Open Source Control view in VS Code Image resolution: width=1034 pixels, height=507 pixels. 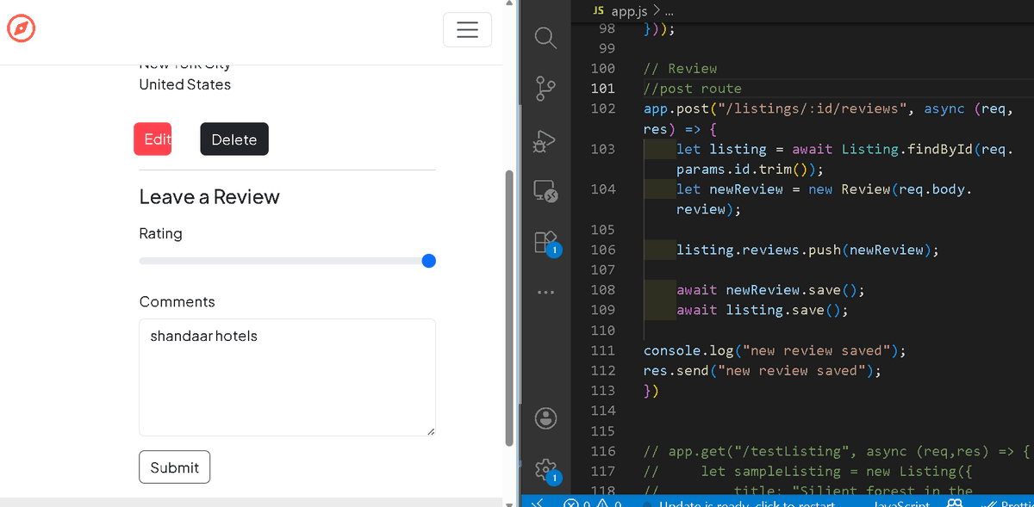click(x=545, y=88)
